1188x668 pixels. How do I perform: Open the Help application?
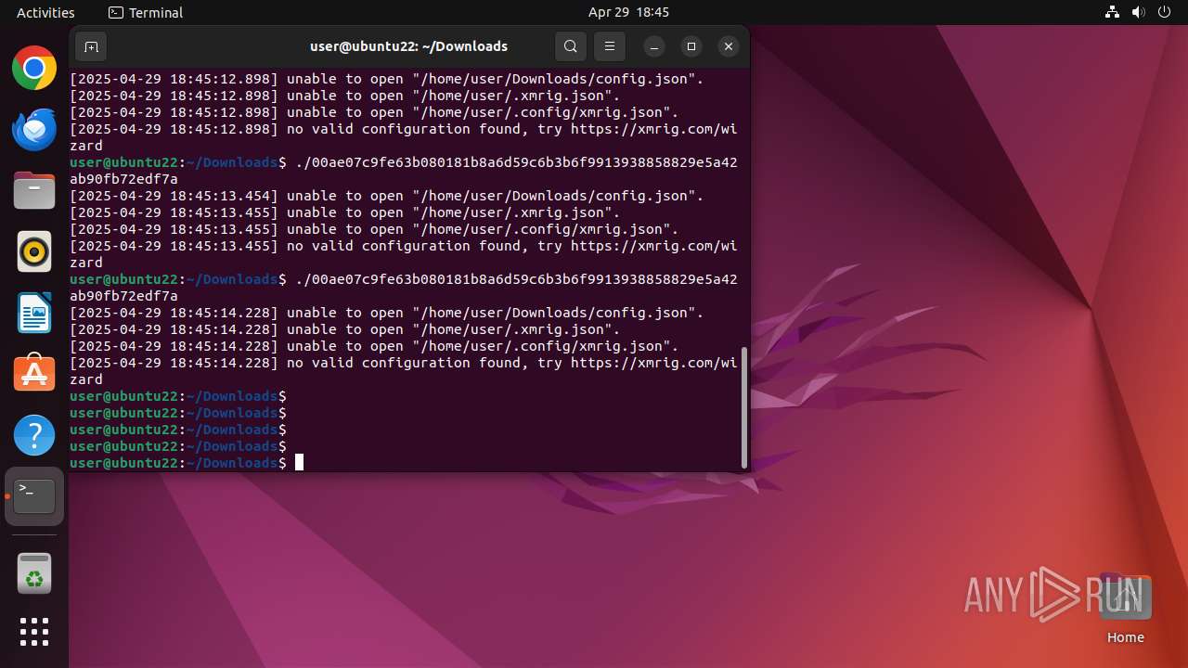tap(34, 435)
